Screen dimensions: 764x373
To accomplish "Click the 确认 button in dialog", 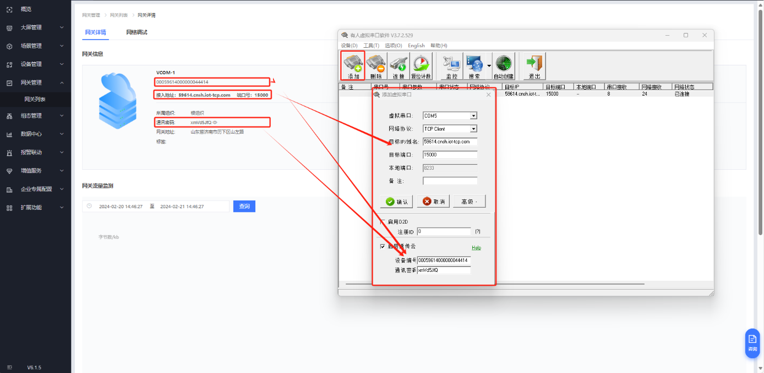I will [x=396, y=202].
